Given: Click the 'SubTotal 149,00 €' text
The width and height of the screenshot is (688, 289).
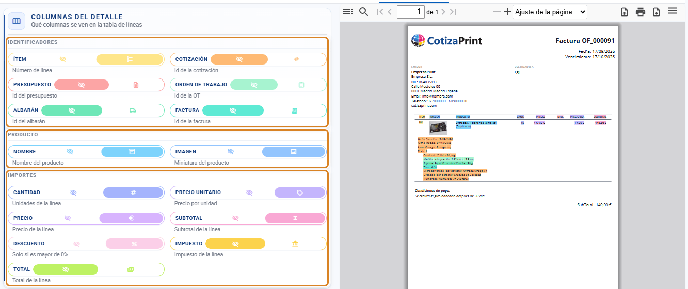Looking at the screenshot, I should (x=594, y=205).
